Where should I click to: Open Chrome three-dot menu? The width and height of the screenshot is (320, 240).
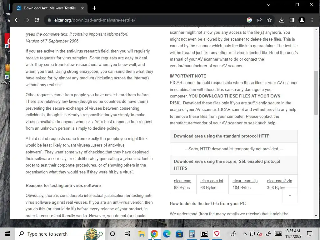[x=312, y=20]
